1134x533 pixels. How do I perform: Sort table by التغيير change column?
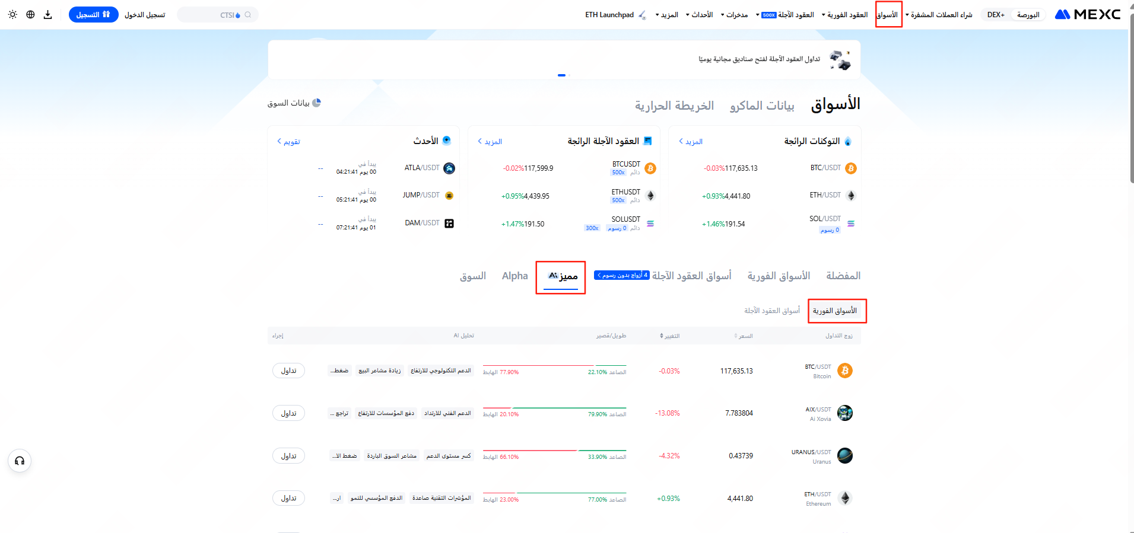670,336
